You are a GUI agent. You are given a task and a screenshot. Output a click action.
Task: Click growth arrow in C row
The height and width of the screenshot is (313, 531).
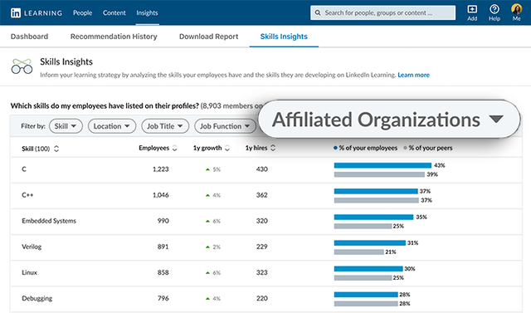pos(207,169)
